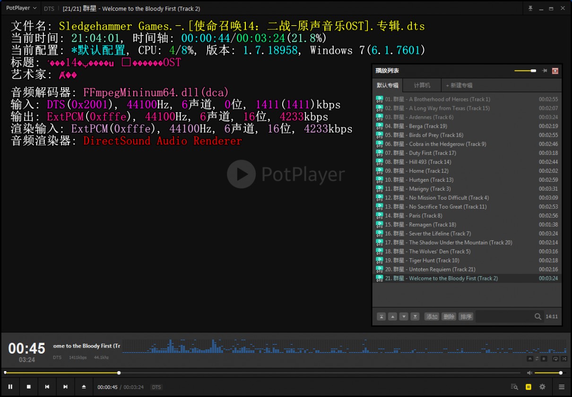Mute audio with the speaker icon
The height and width of the screenshot is (397, 572).
point(529,373)
